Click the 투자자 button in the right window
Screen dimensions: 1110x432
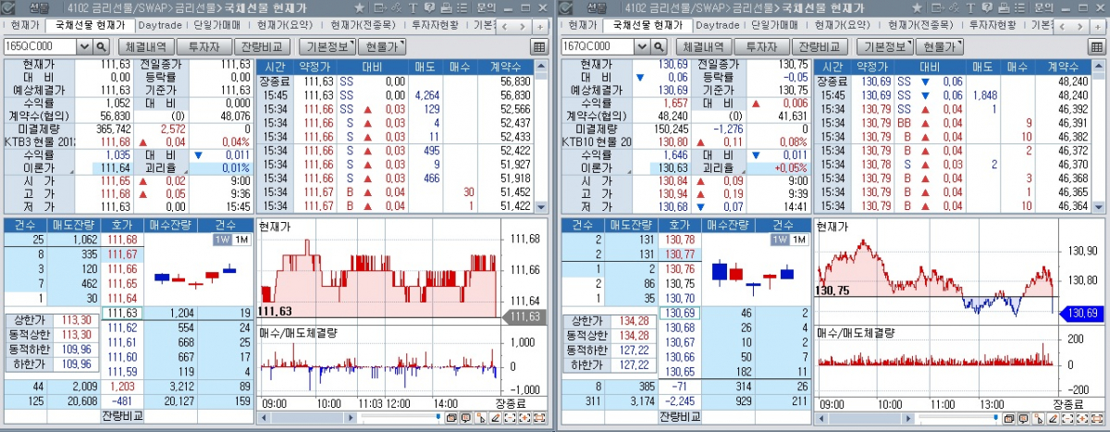point(762,45)
